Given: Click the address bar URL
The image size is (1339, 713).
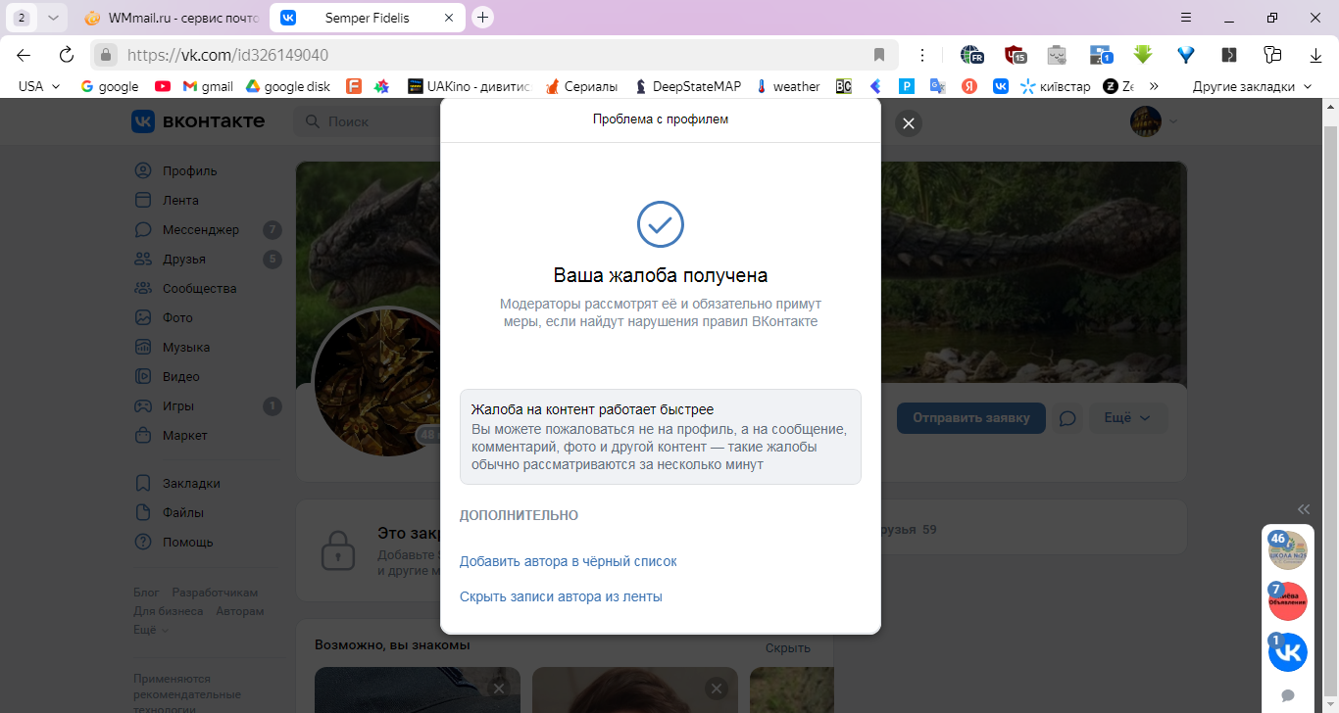Looking at the screenshot, I should pos(227,55).
